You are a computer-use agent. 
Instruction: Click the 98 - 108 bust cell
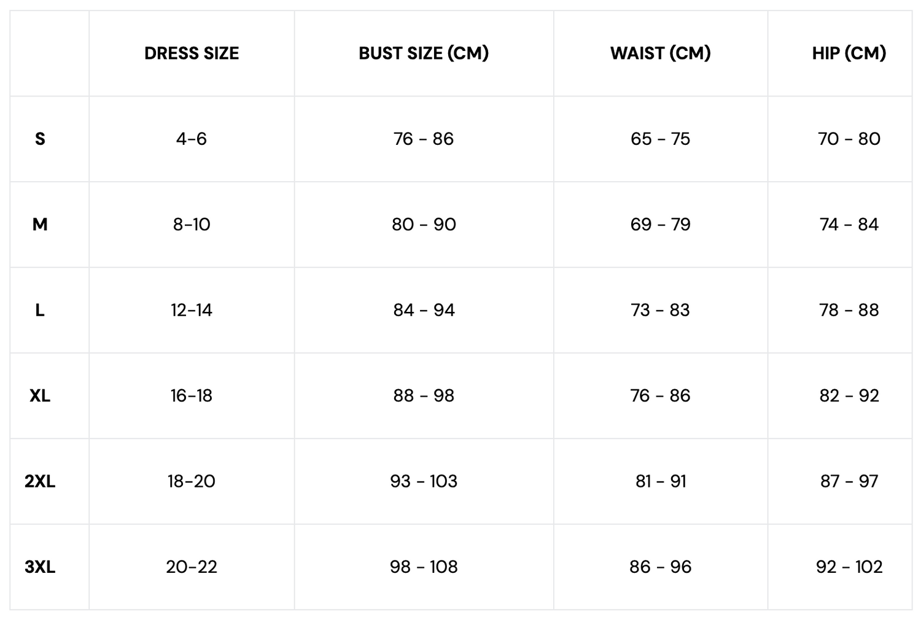[424, 567]
